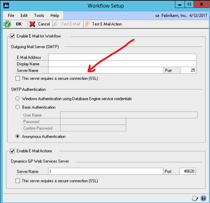This screenshot has width=210, height=203.
Task: Click the green OK checkmark icon
Action: tap(7, 24)
